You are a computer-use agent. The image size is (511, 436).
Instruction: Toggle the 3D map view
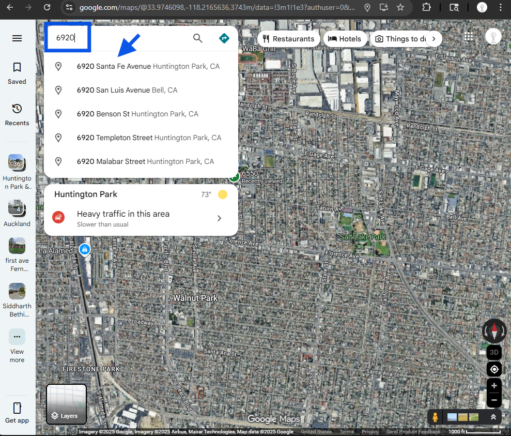point(494,352)
